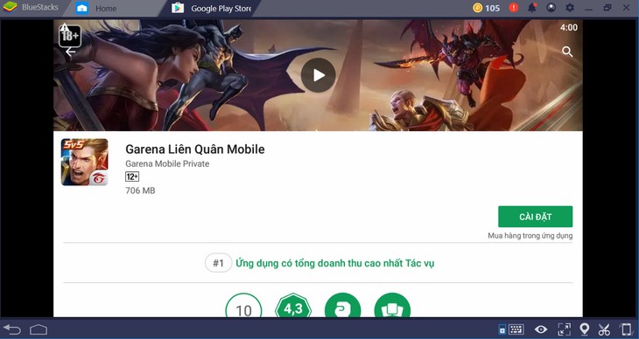This screenshot has width=639, height=339.
Task: Go back using the Play Store arrow
Action: [71, 52]
